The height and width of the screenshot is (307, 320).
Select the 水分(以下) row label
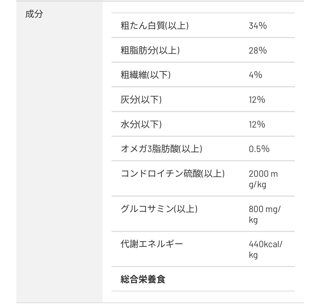click(x=141, y=124)
